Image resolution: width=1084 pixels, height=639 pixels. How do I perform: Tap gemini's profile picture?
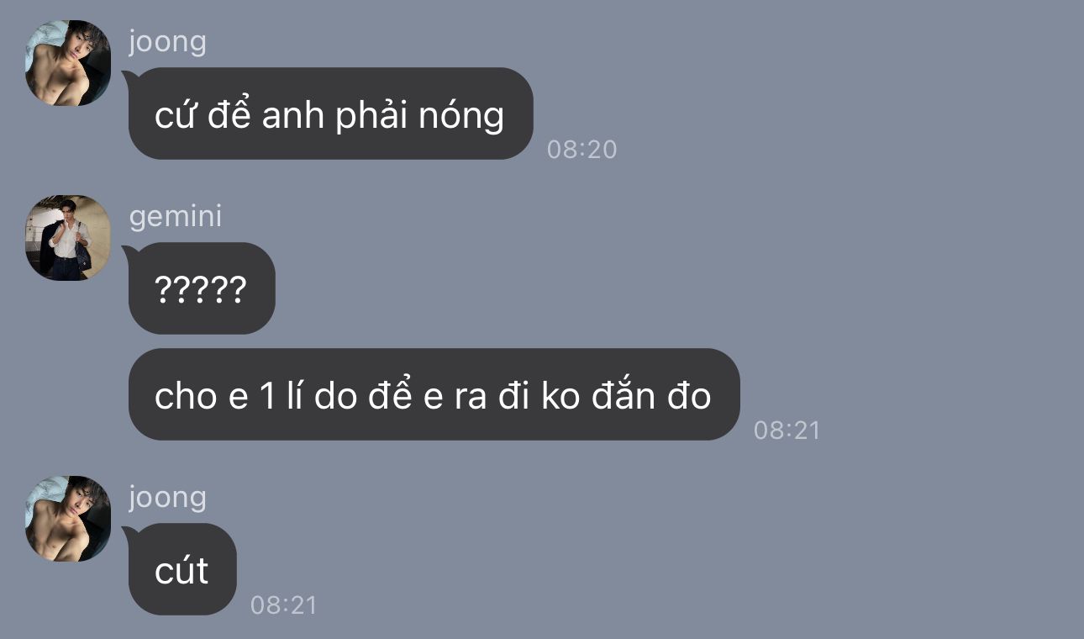(x=68, y=238)
